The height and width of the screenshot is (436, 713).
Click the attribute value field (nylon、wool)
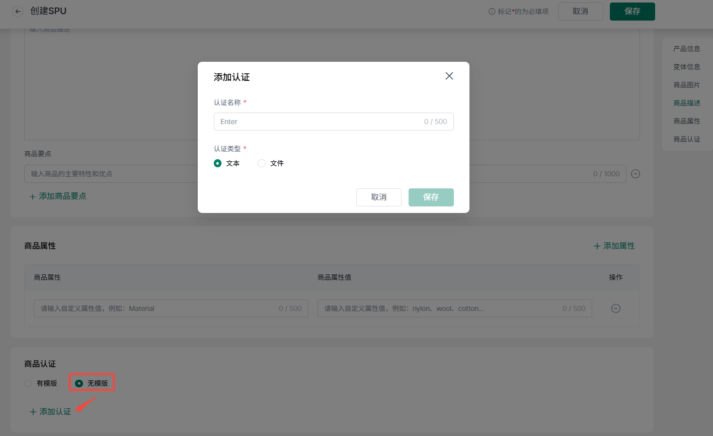point(455,308)
